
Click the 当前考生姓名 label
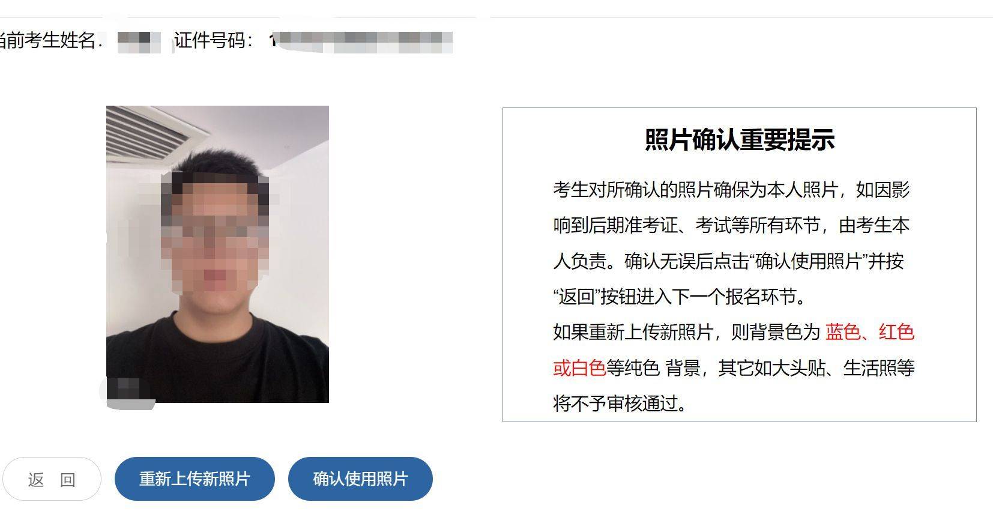(x=48, y=40)
